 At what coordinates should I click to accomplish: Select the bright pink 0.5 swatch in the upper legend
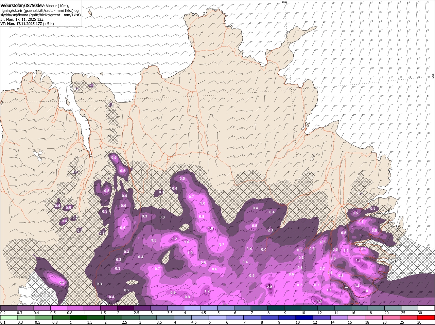click(x=59, y=308)
